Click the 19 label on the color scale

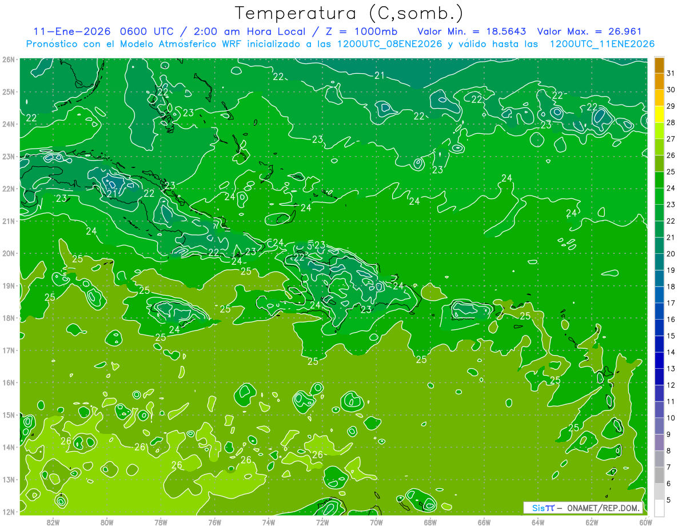click(x=671, y=270)
